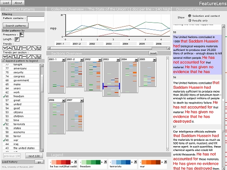Toggle Append pattern to legend checkbox
This screenshot has height=170, width=227.
(4, 61)
